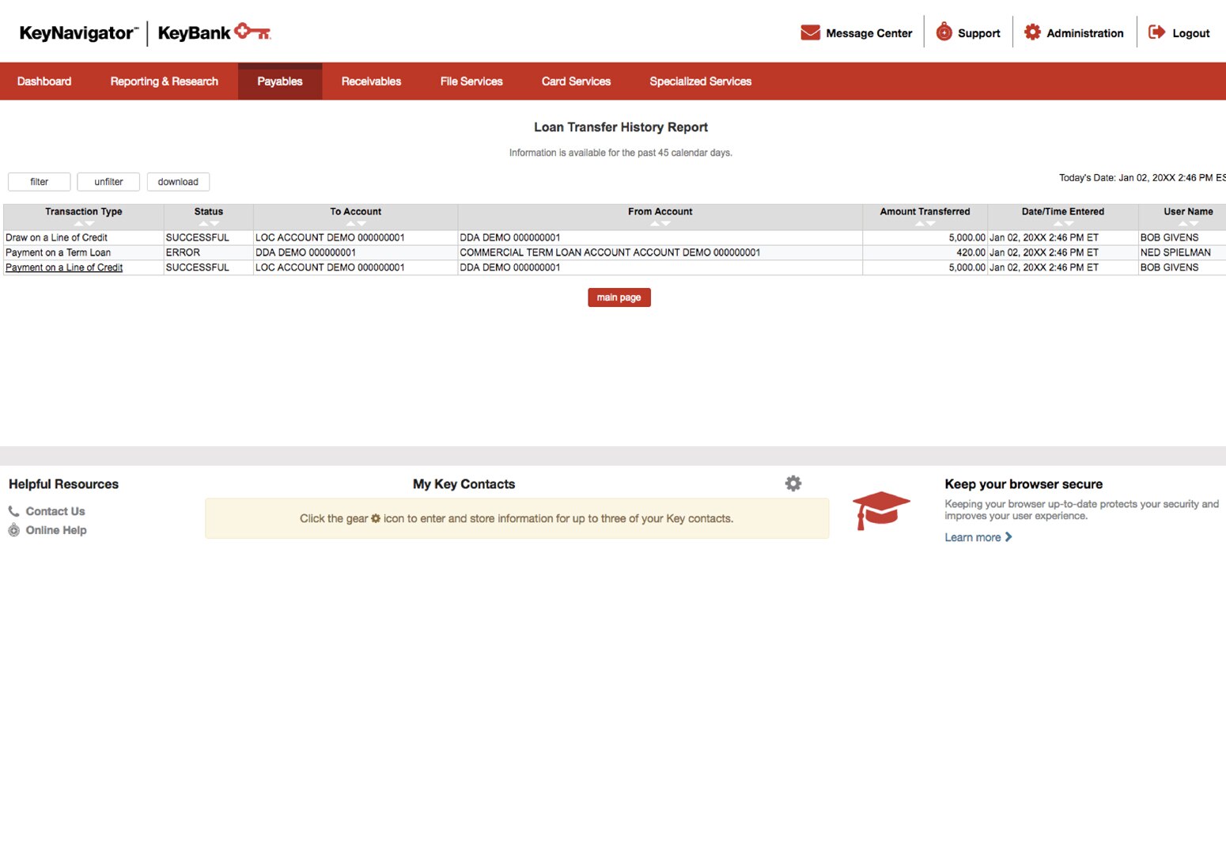
Task: Click the gear icon in My Key Contacts
Action: (x=793, y=483)
